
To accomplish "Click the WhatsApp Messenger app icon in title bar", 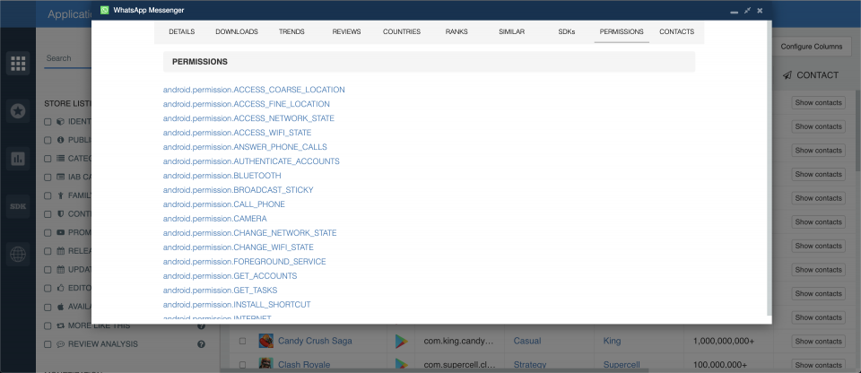I will point(105,10).
